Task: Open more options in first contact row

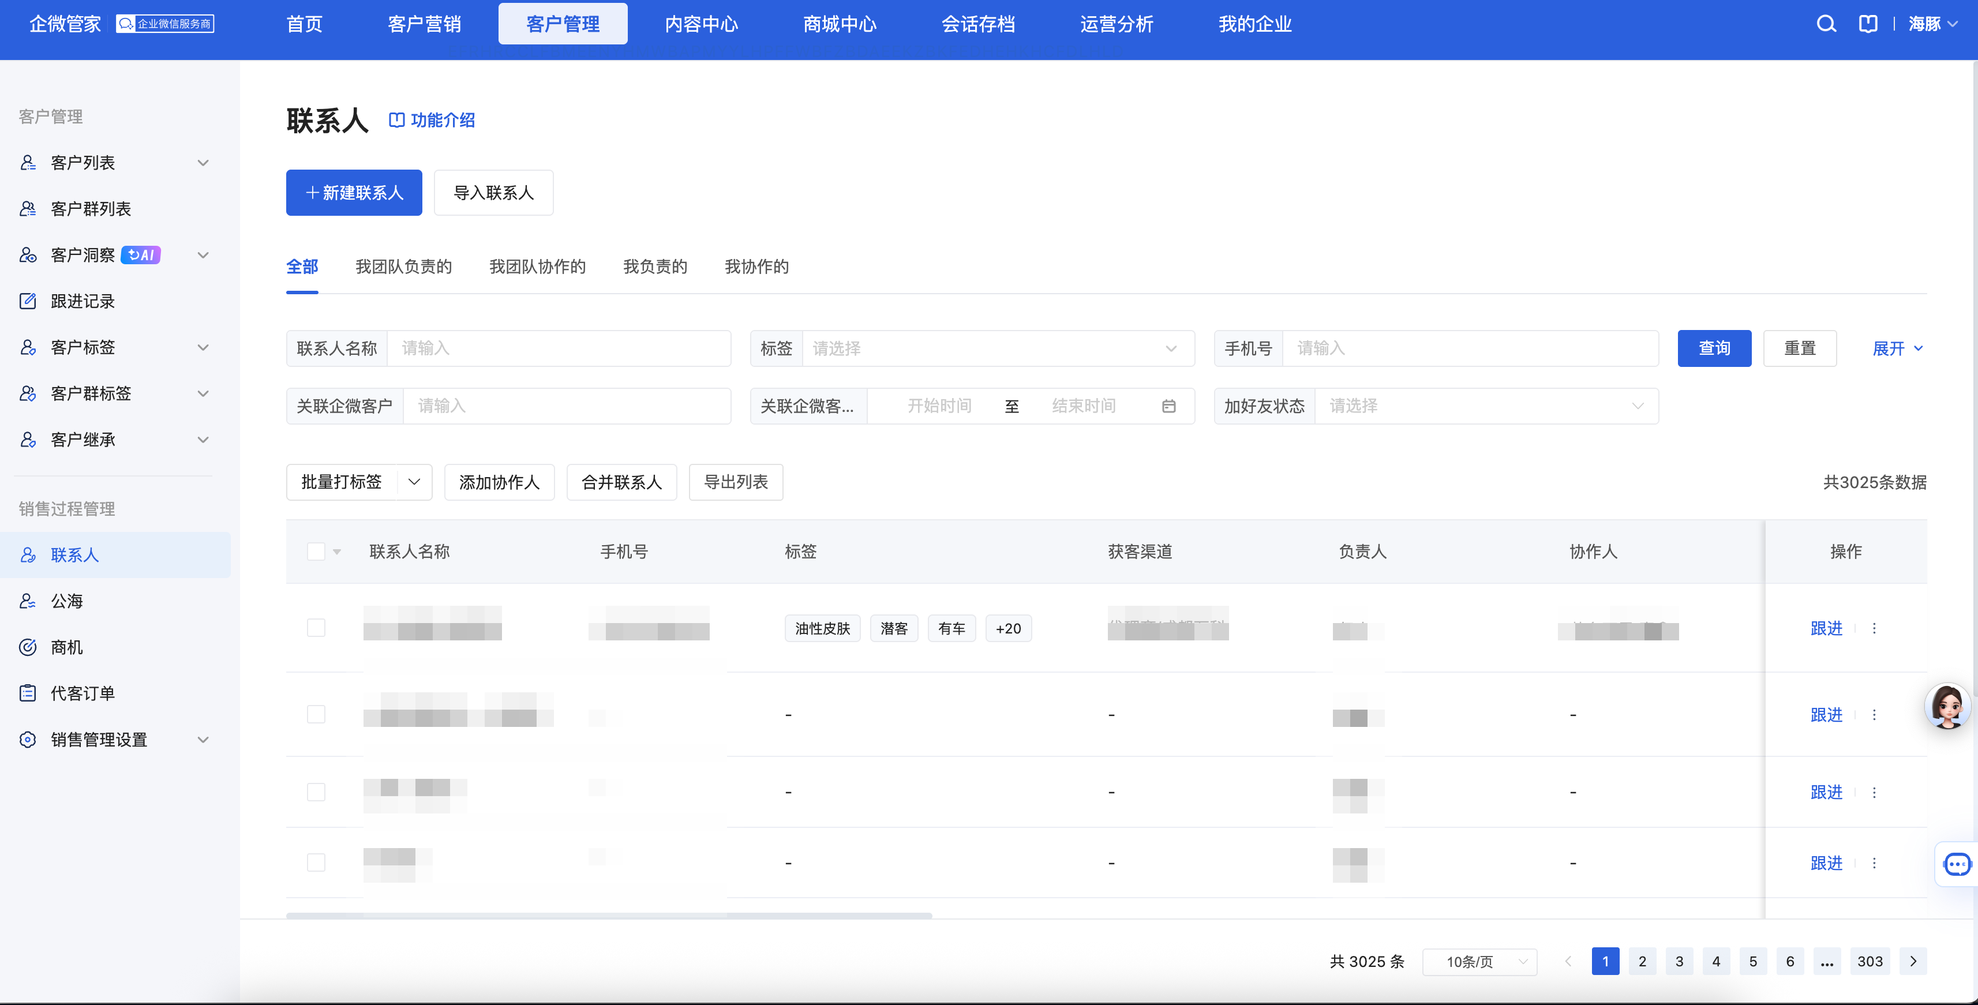Action: point(1874,628)
